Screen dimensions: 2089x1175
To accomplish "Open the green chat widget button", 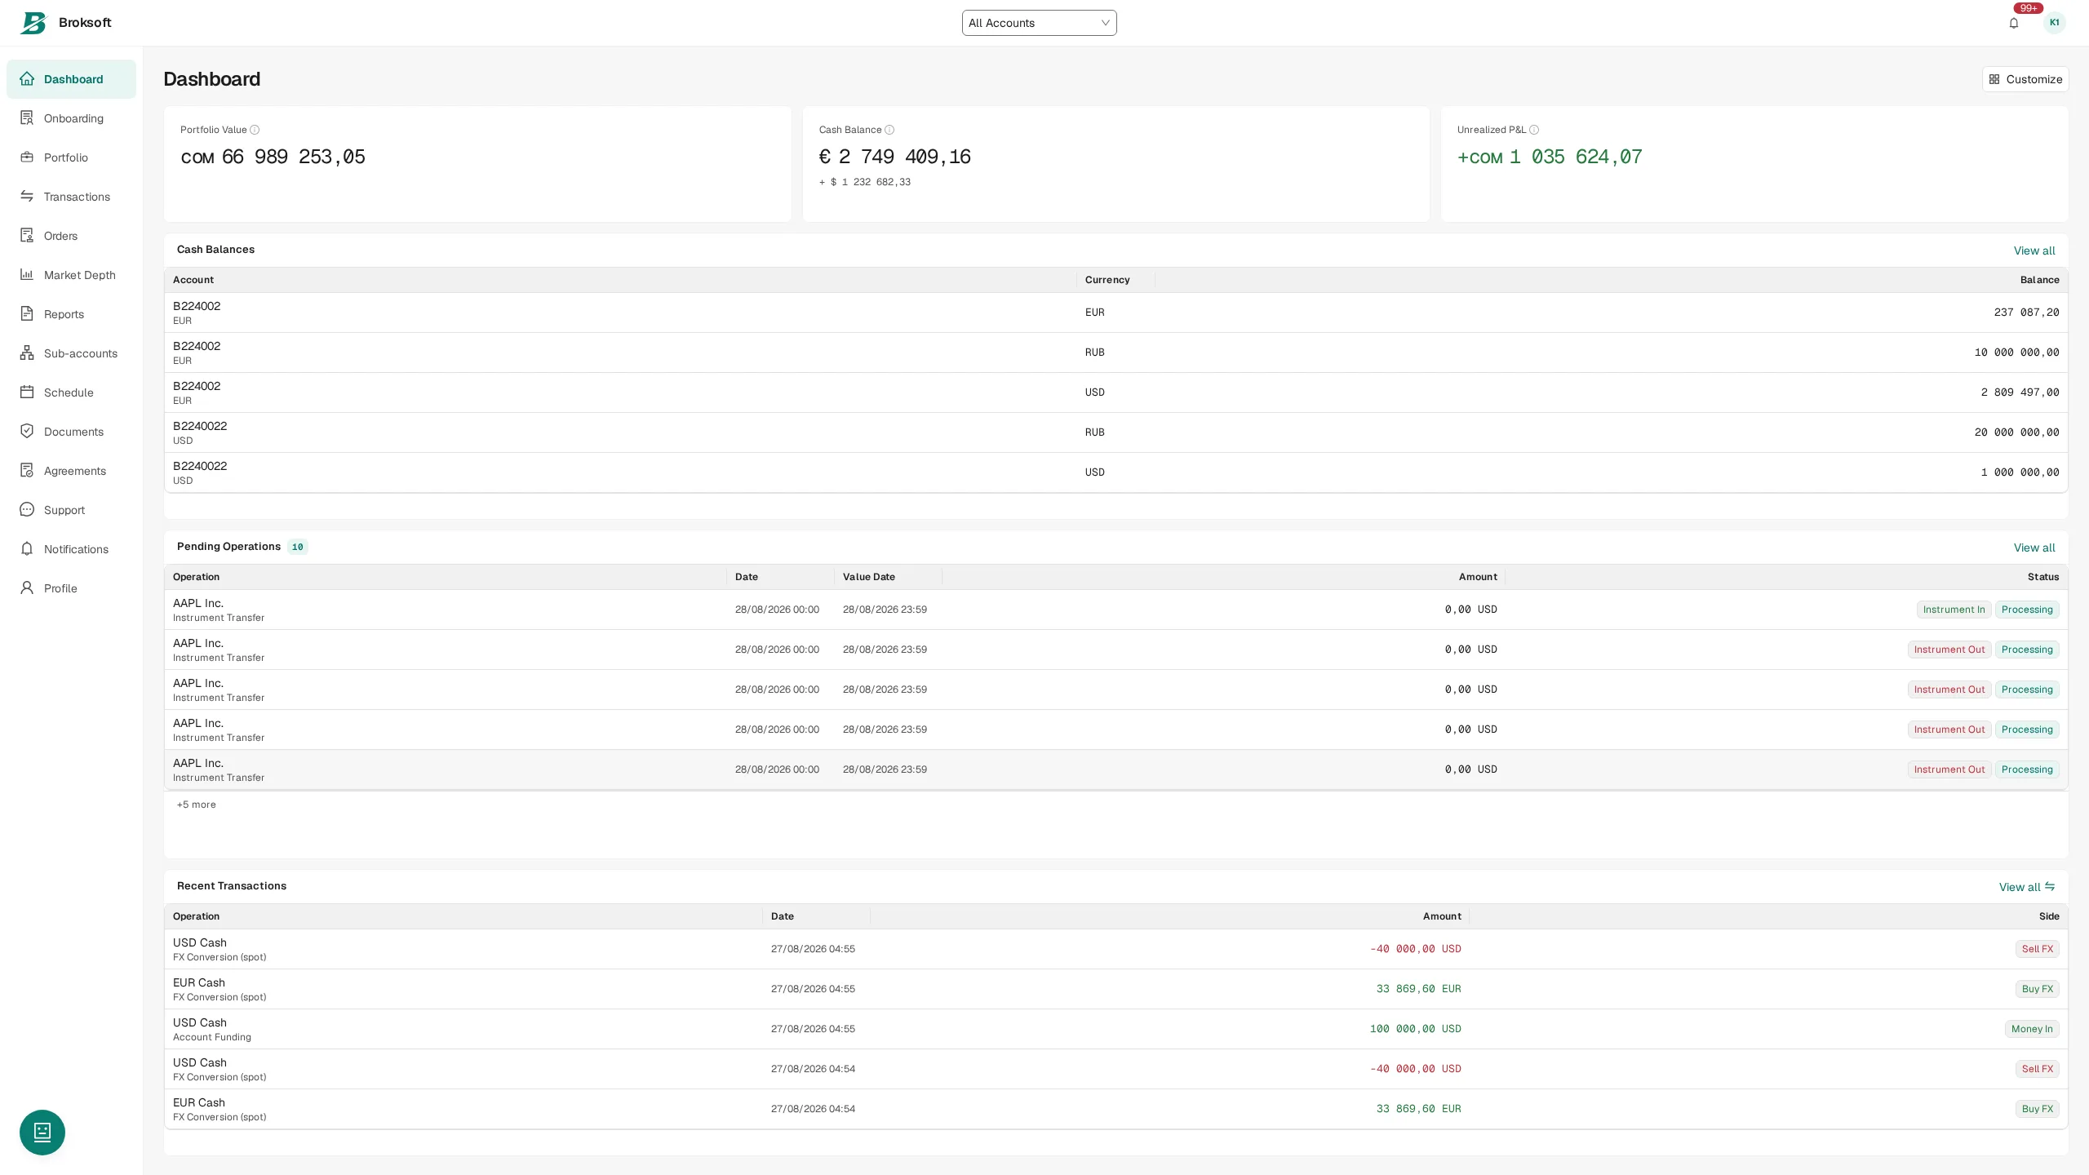I will [42, 1133].
